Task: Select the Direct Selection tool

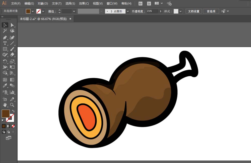Action: point(12,25)
